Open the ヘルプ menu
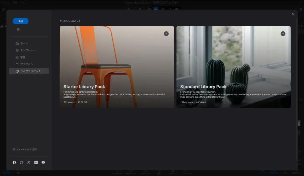This screenshot has width=304, height=176. [x=24, y=2]
